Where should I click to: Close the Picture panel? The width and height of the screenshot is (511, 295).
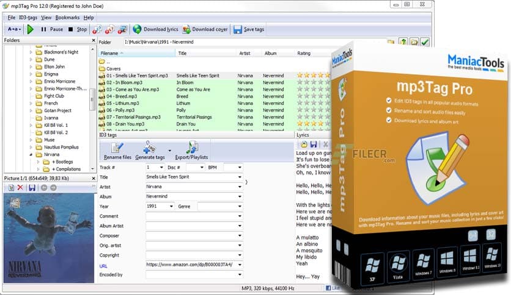[x=94, y=179]
